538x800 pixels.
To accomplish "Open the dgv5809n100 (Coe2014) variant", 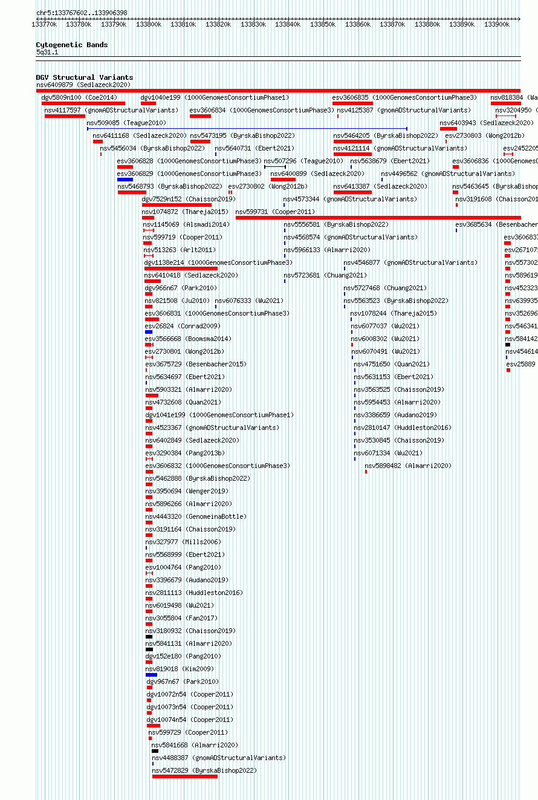I will pos(79,97).
